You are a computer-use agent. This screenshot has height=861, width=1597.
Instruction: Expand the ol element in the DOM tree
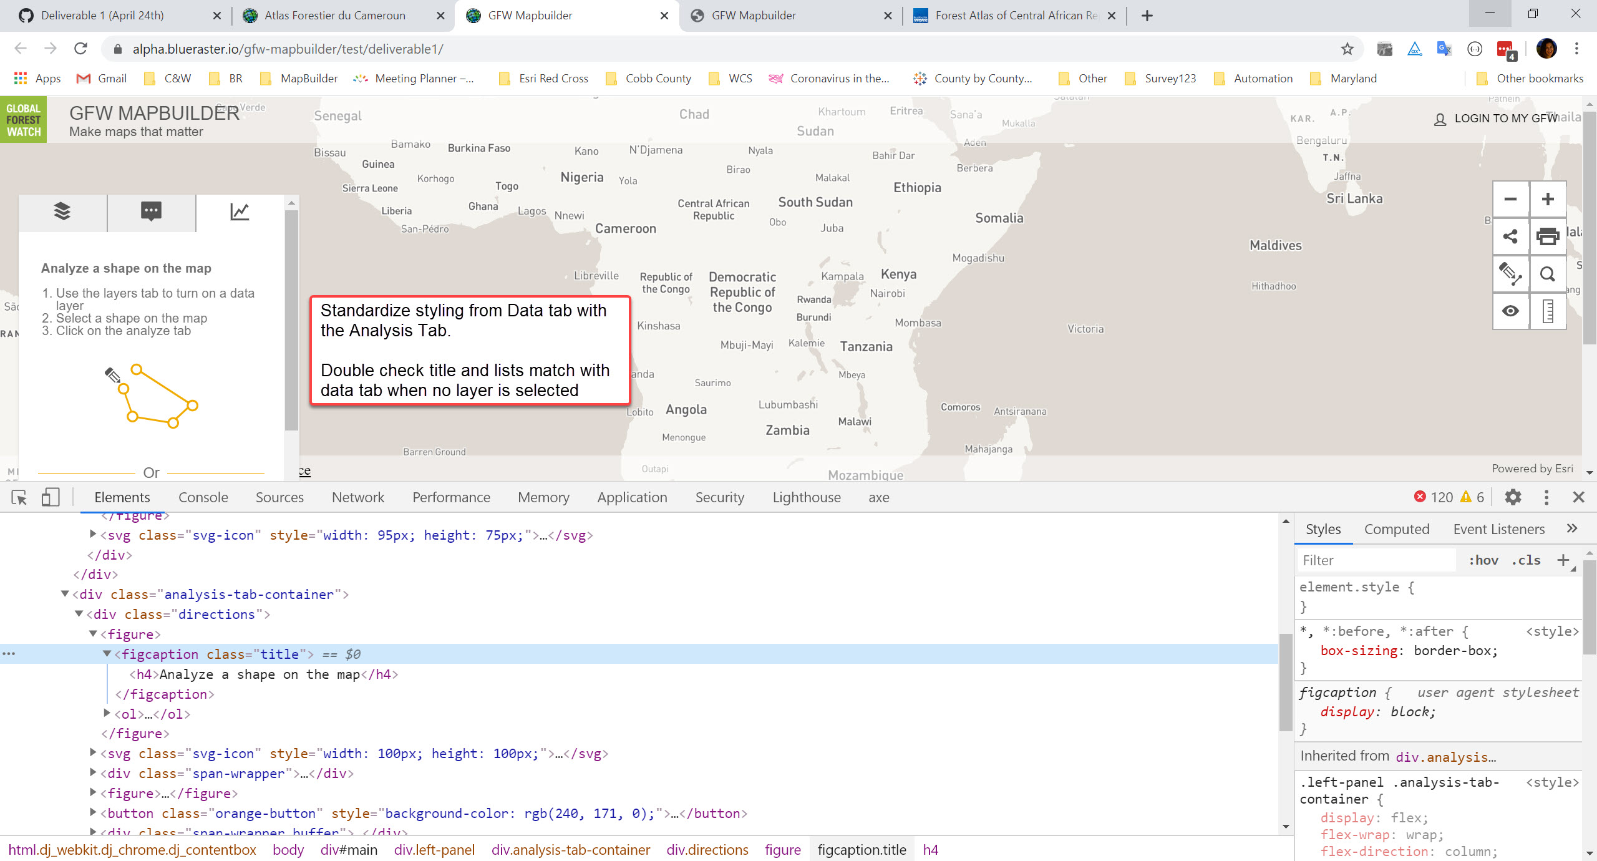(106, 714)
